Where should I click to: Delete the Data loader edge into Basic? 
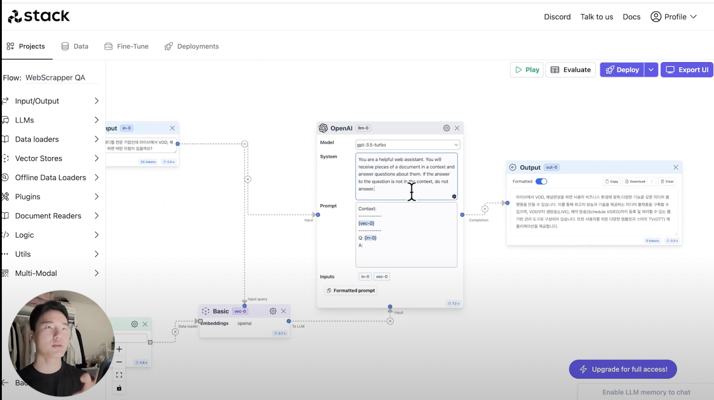(175, 332)
